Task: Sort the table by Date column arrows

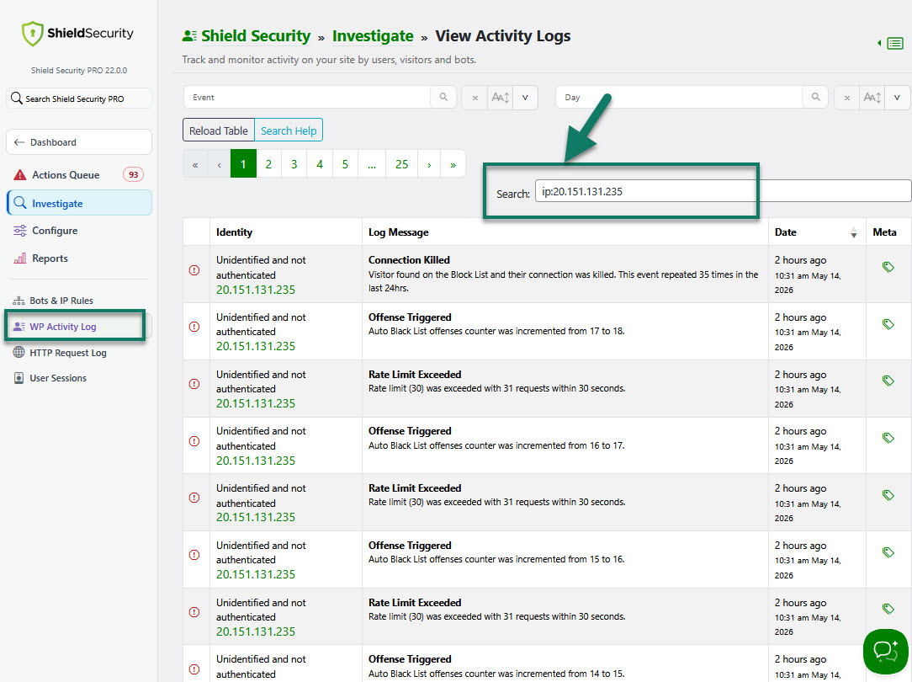Action: [x=853, y=232]
